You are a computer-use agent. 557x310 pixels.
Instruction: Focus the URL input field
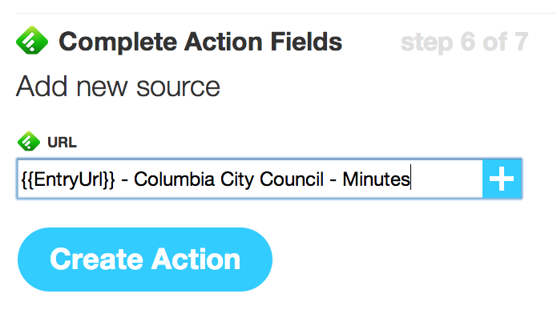(x=250, y=179)
